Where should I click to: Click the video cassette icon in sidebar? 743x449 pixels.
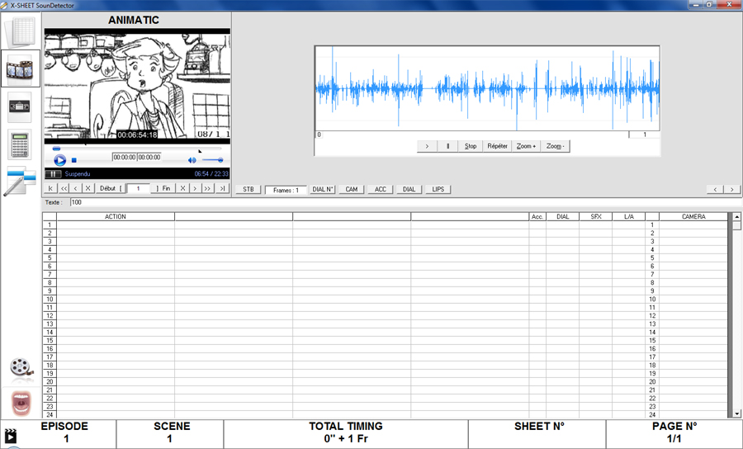[x=20, y=106]
